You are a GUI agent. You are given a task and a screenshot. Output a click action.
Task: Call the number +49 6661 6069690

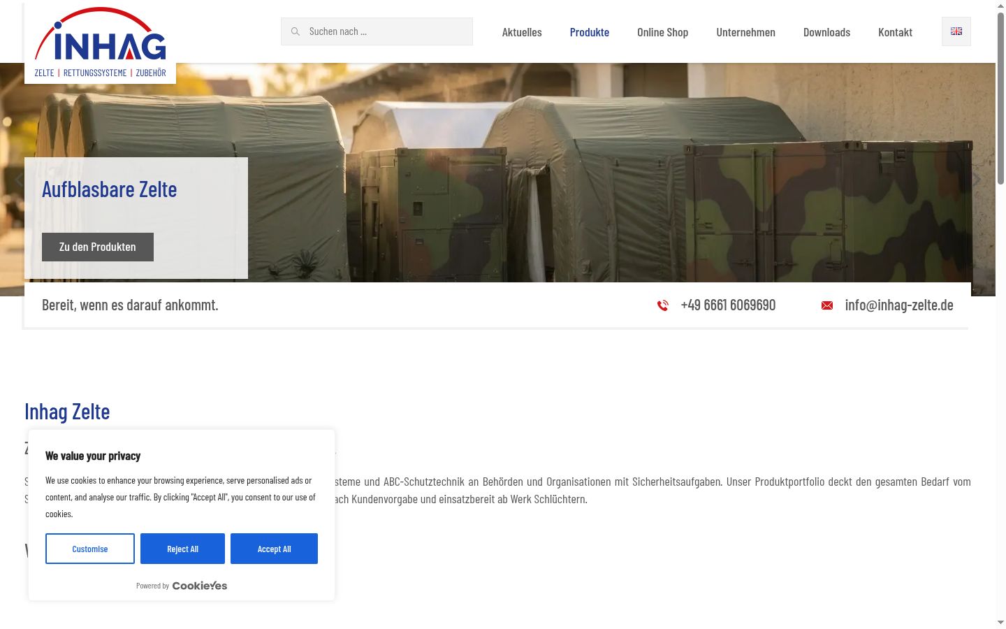[728, 305]
